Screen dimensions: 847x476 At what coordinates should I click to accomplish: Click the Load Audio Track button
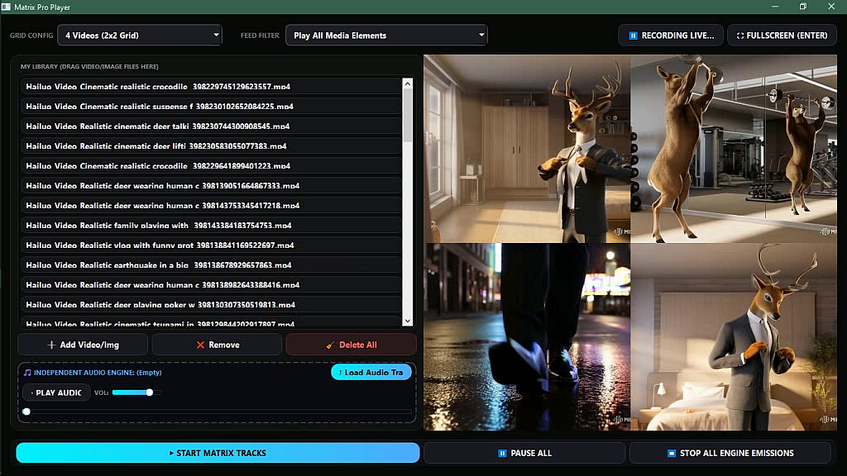pos(371,373)
